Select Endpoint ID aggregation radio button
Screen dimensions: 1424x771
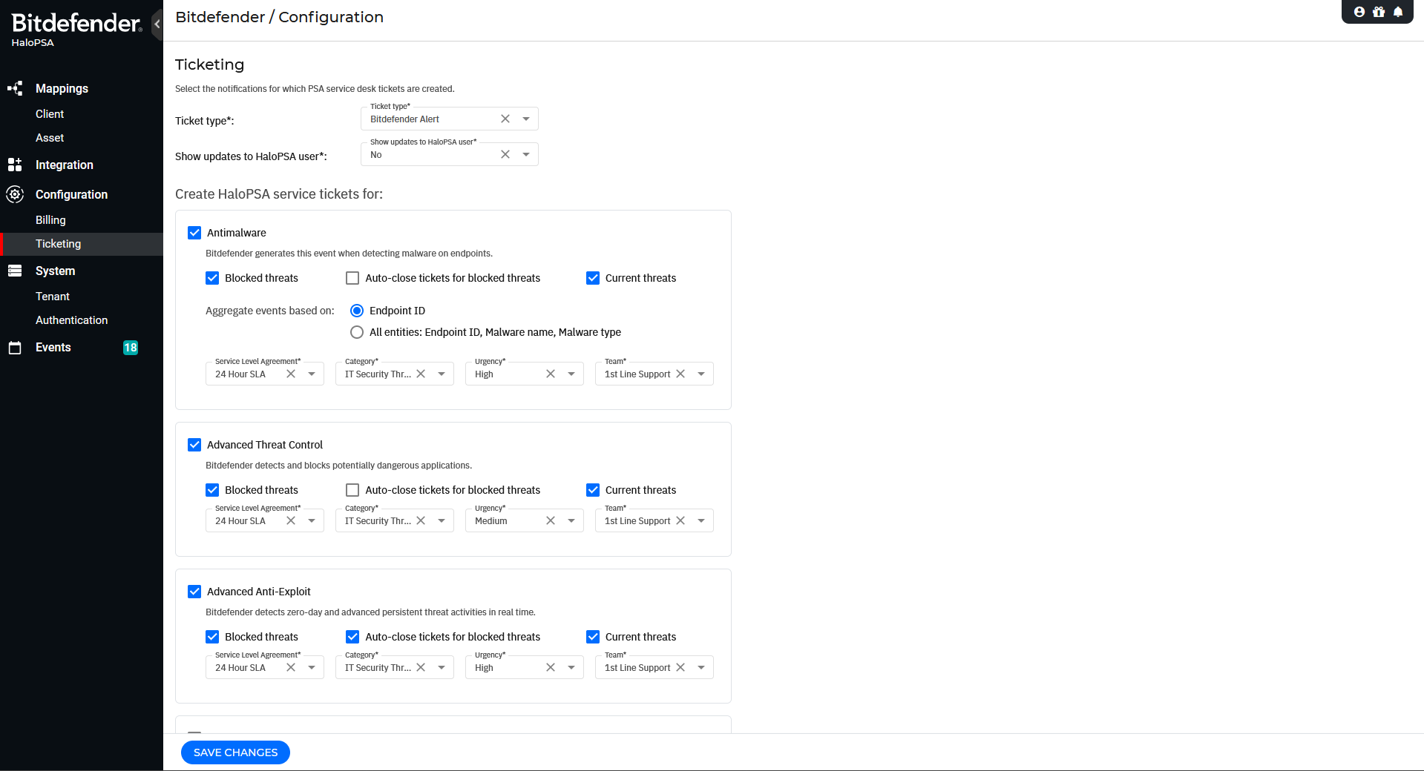pos(357,311)
